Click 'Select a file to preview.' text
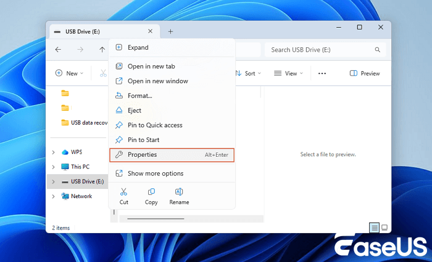 point(328,154)
